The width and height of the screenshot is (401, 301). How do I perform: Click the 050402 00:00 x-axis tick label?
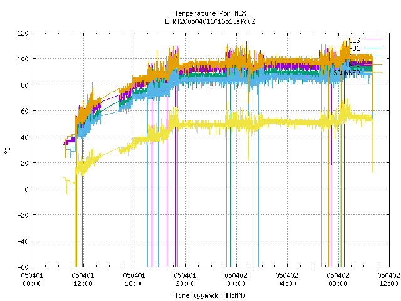tap(236, 280)
